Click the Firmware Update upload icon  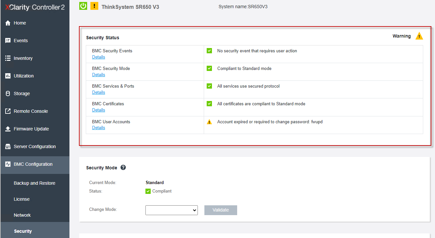tap(8, 129)
